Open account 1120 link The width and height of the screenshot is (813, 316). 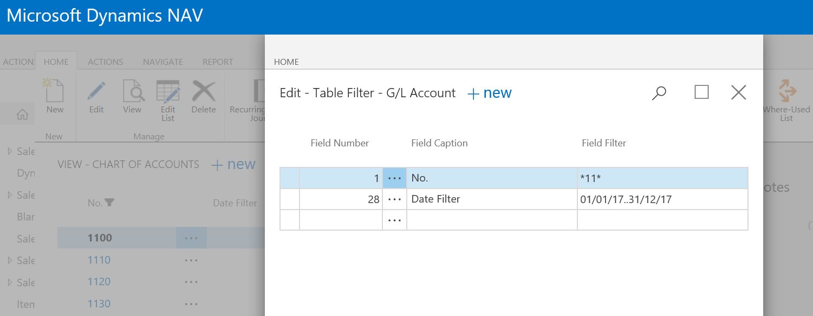pos(99,281)
